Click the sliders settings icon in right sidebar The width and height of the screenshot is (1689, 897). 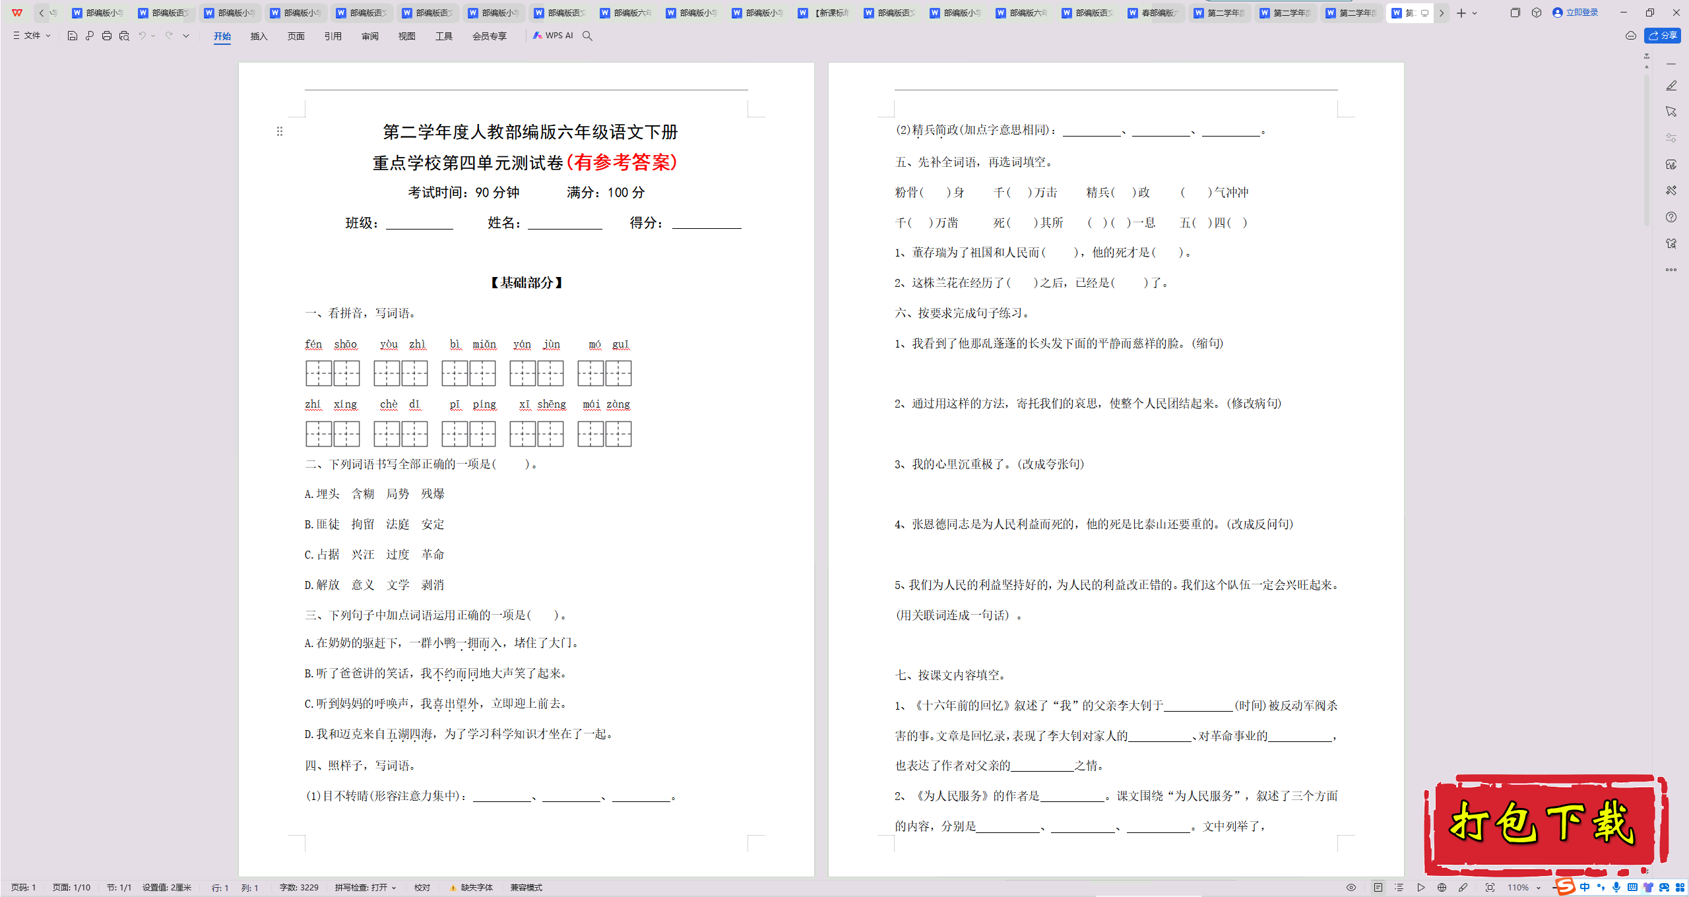1671,138
